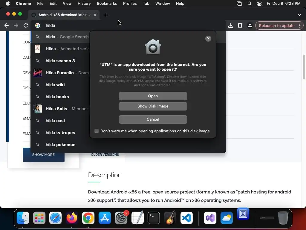Viewport: 306px width, 230px height.
Task: Launch Visual Studio Code from Dock
Action: 186,218
